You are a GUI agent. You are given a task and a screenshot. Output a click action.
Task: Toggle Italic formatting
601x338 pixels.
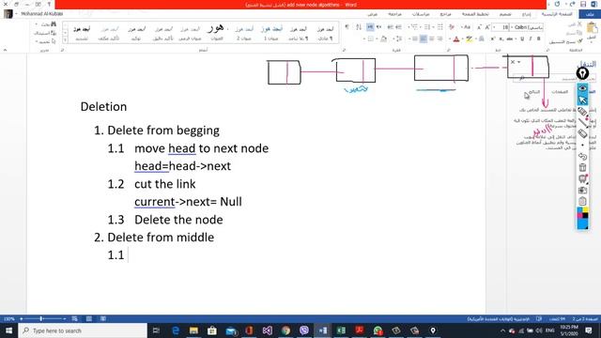pos(531,38)
